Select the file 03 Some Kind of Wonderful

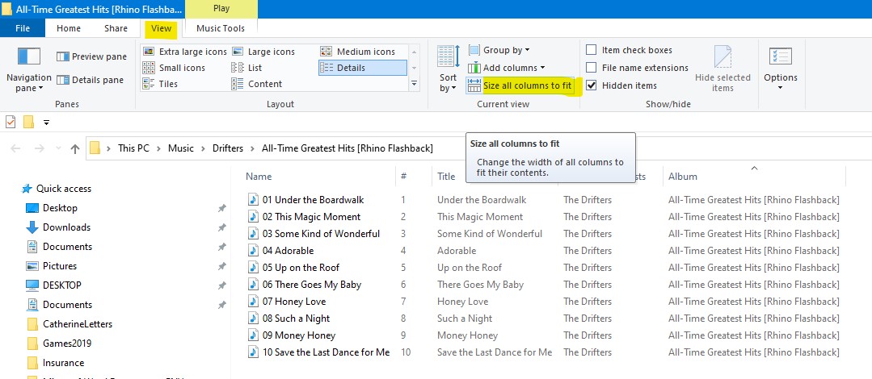tap(321, 234)
